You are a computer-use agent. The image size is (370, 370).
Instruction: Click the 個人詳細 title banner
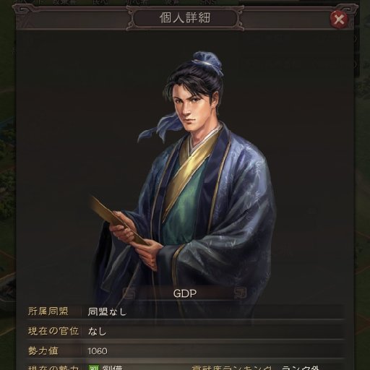(185, 18)
